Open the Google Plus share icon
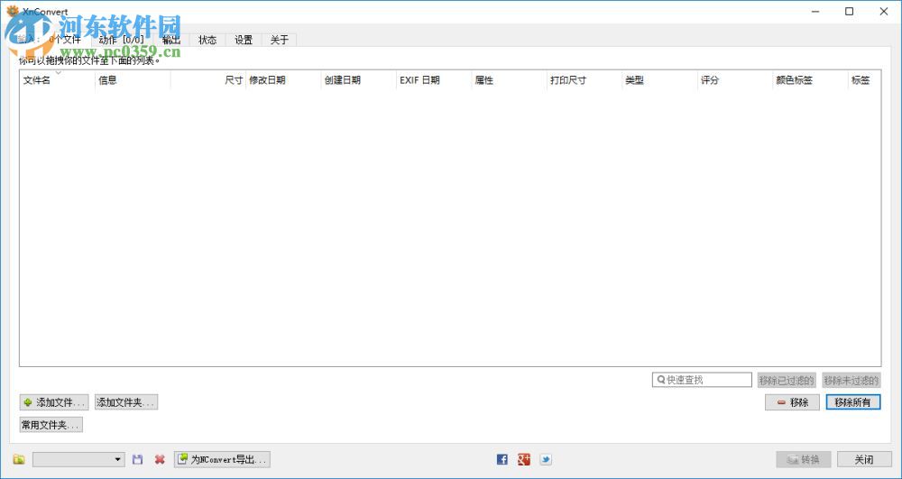The width and height of the screenshot is (902, 479). click(523, 459)
